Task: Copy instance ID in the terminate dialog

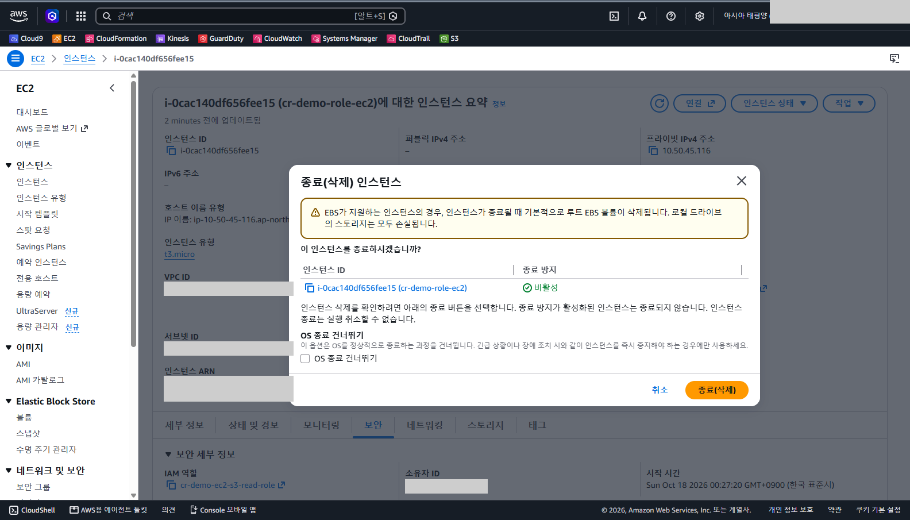Action: click(x=310, y=288)
